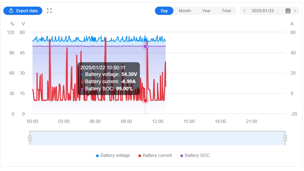Image resolution: width=304 pixels, height=171 pixels.
Task: Select the Day tab
Action: pos(164,11)
